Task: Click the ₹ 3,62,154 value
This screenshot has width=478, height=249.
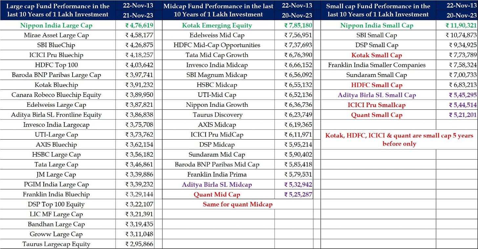Action: (x=139, y=144)
